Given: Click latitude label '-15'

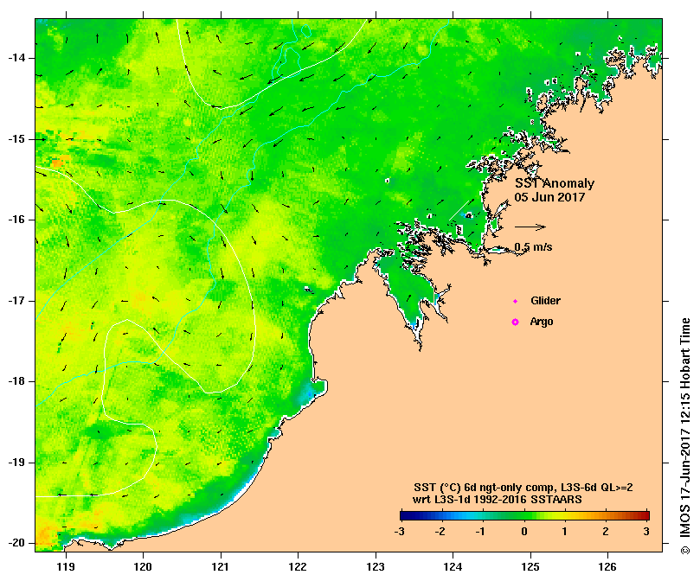Looking at the screenshot, I should (x=16, y=139).
